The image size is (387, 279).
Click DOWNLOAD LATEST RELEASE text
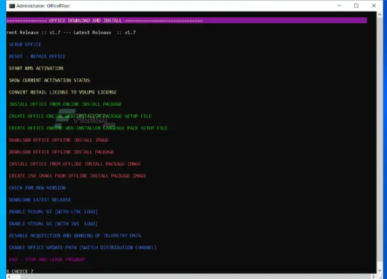40,200
